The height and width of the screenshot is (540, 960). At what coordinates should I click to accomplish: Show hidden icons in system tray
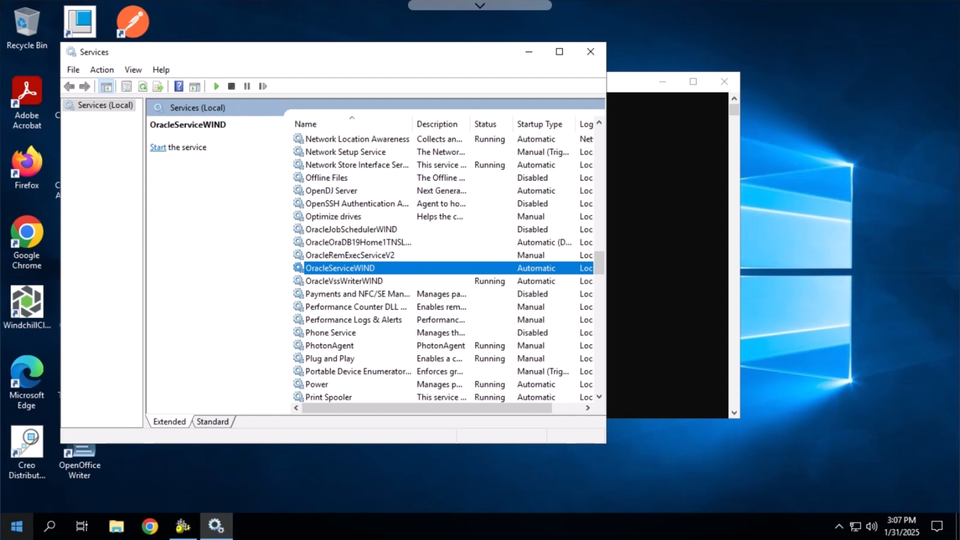click(839, 526)
